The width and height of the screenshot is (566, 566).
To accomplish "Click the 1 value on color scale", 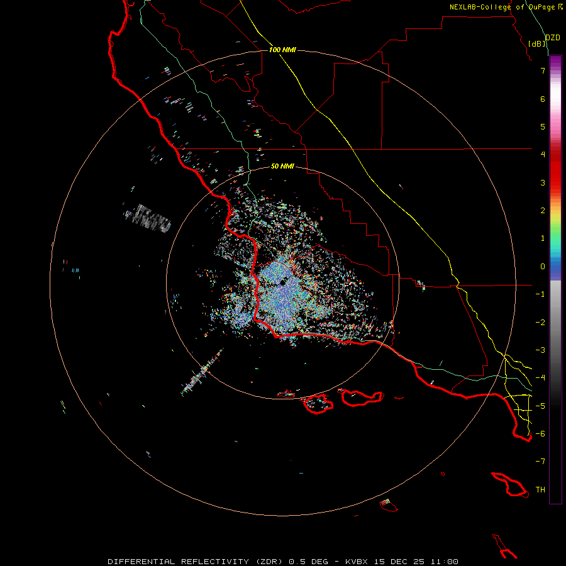I will [543, 238].
